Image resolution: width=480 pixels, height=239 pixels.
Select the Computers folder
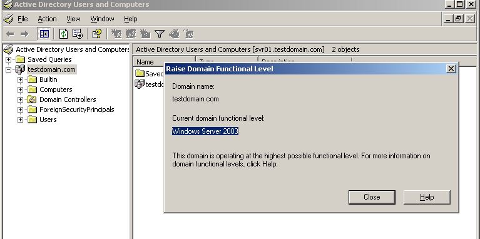(x=56, y=89)
